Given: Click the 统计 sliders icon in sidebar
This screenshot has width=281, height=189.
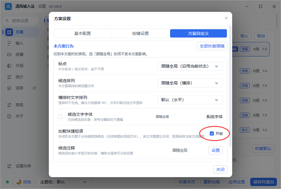Looking at the screenshot, I should tap(9, 77).
